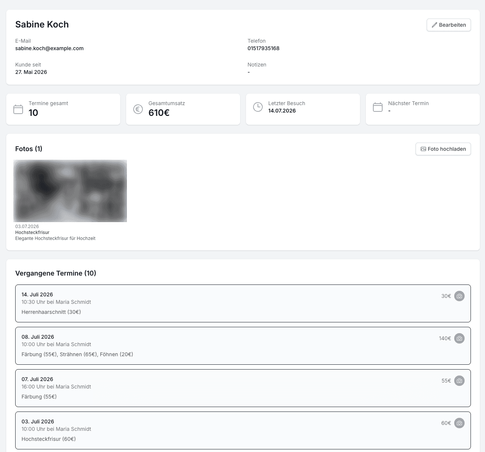Screen dimensions: 485x452
Task: Click the Gesamtumsatz 610€ stat card
Action: point(183,109)
